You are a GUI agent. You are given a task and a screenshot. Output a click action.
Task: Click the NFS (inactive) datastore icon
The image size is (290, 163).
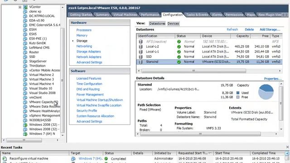pyautogui.click(x=141, y=42)
